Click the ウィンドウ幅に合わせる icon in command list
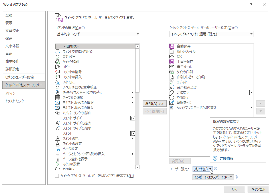 (58, 51)
